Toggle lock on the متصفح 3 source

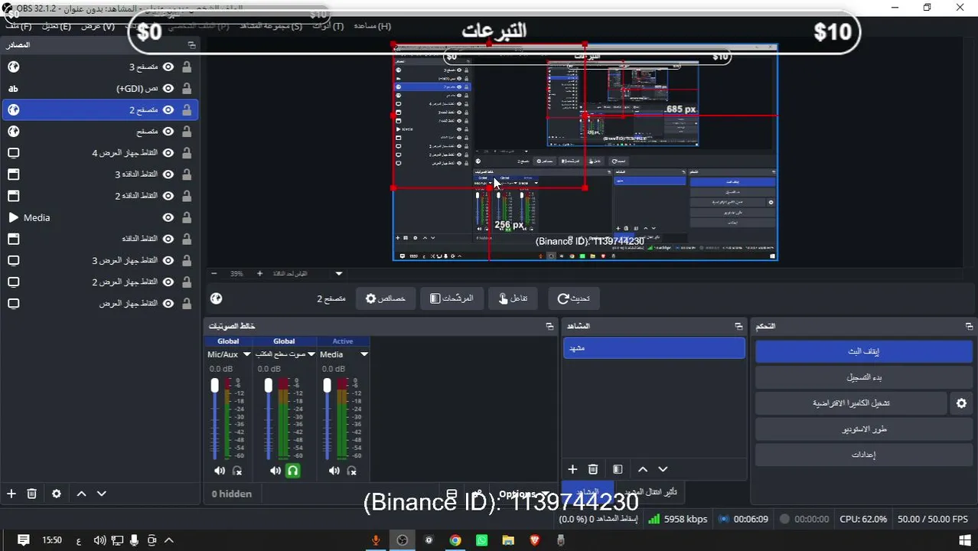pyautogui.click(x=187, y=67)
